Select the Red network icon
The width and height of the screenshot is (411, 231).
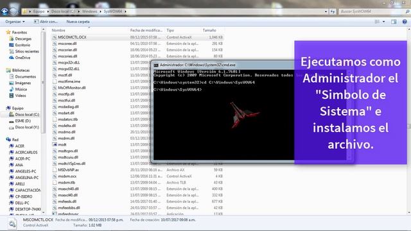(8, 140)
